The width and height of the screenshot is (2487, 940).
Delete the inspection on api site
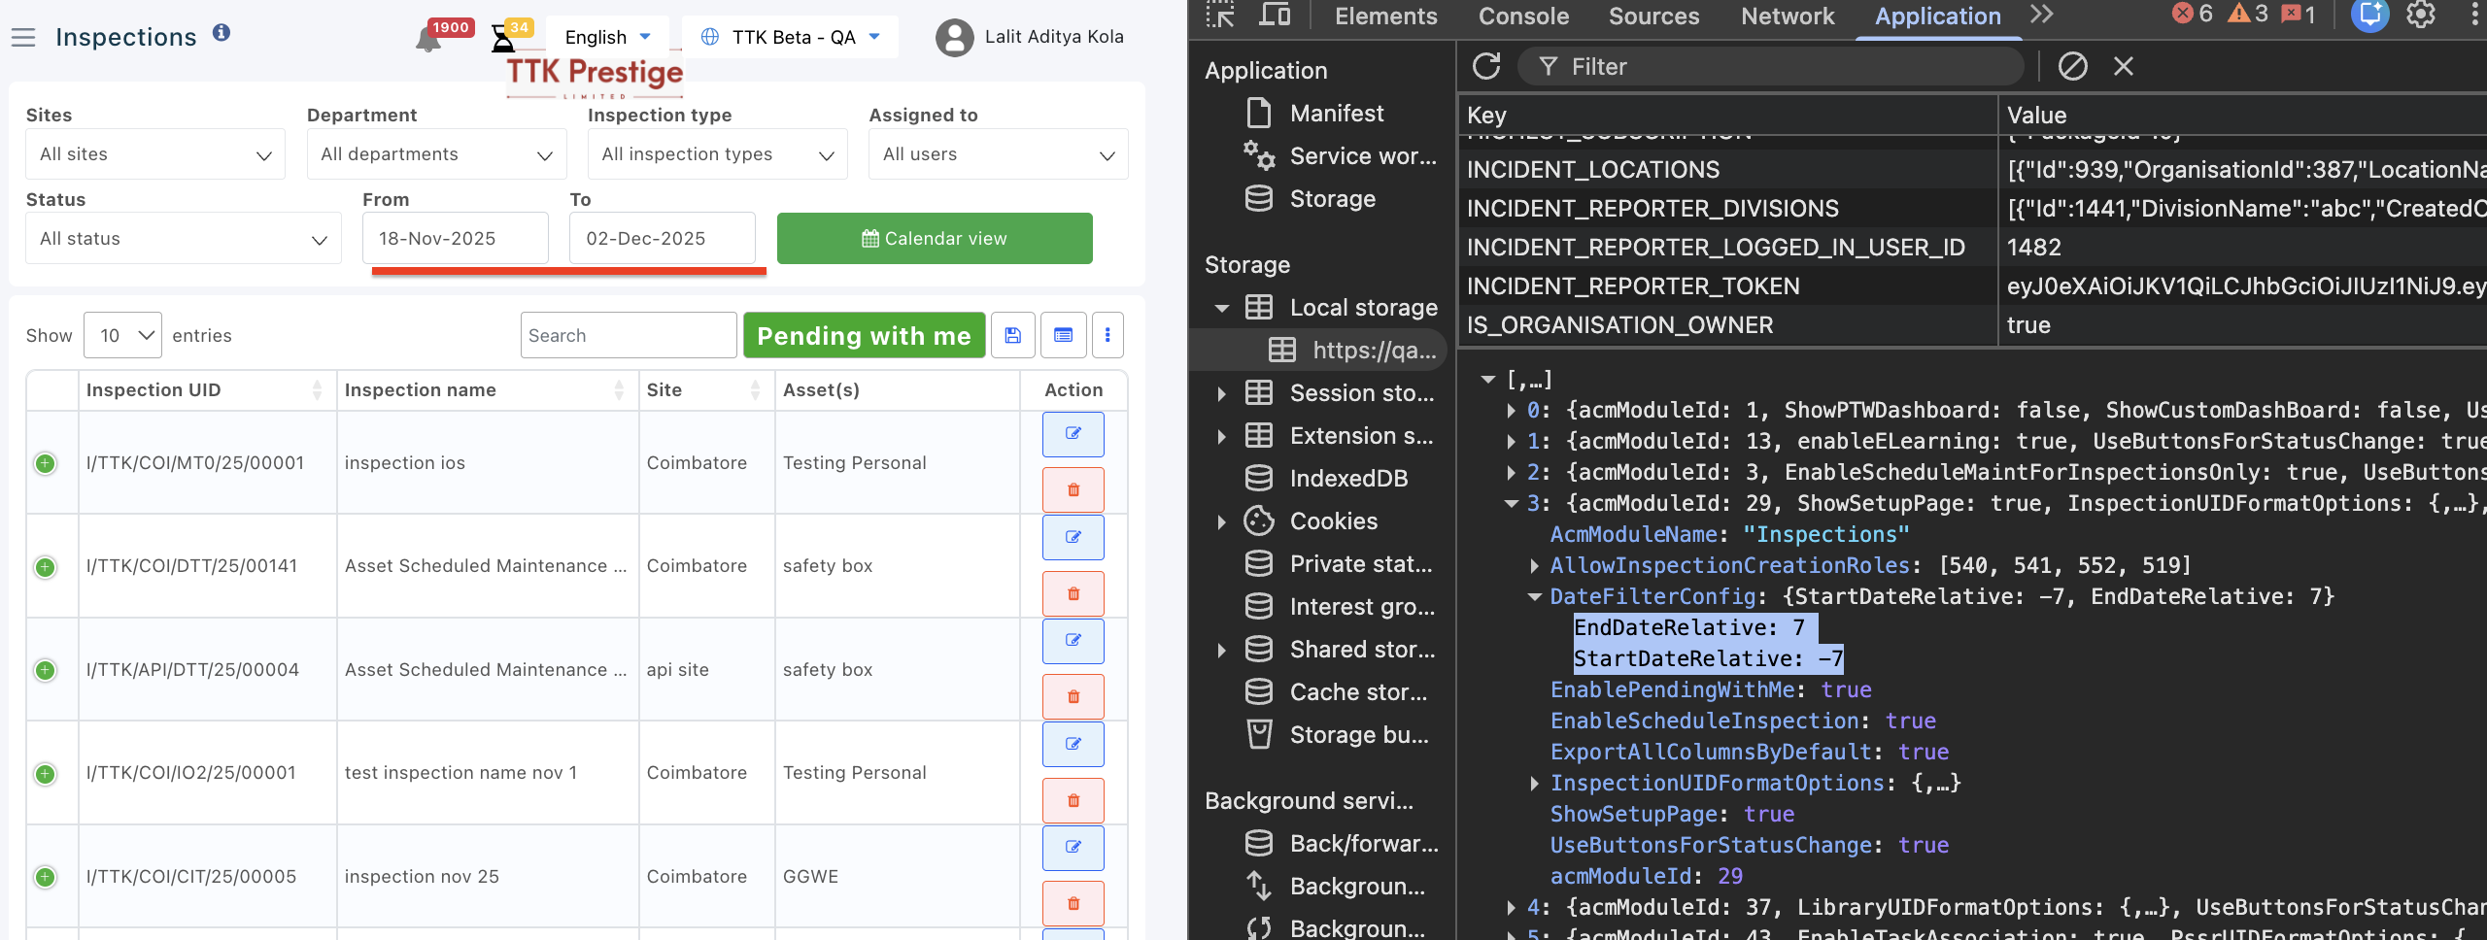click(1073, 696)
